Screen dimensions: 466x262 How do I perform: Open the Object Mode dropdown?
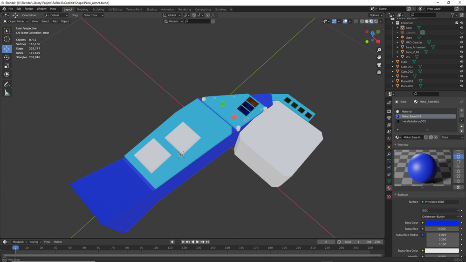16,21
